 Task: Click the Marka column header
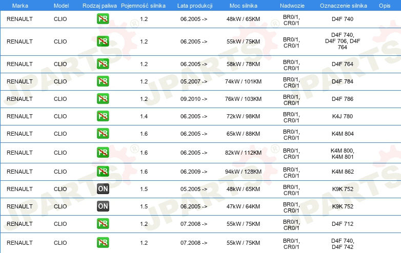click(x=20, y=6)
